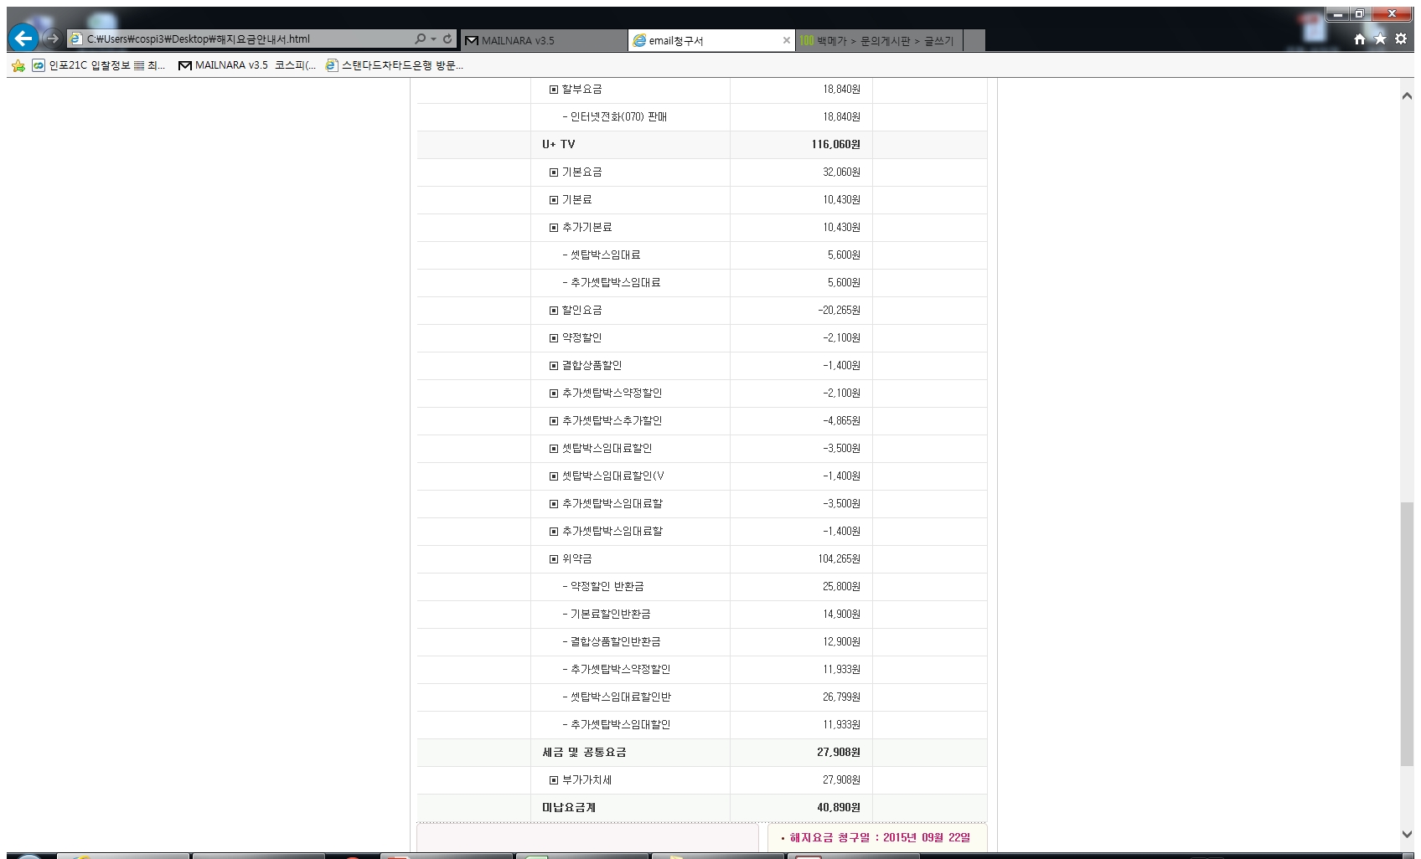Switch to the MAILNARA v3.5 tab
This screenshot has width=1421, height=859.
tap(544, 40)
